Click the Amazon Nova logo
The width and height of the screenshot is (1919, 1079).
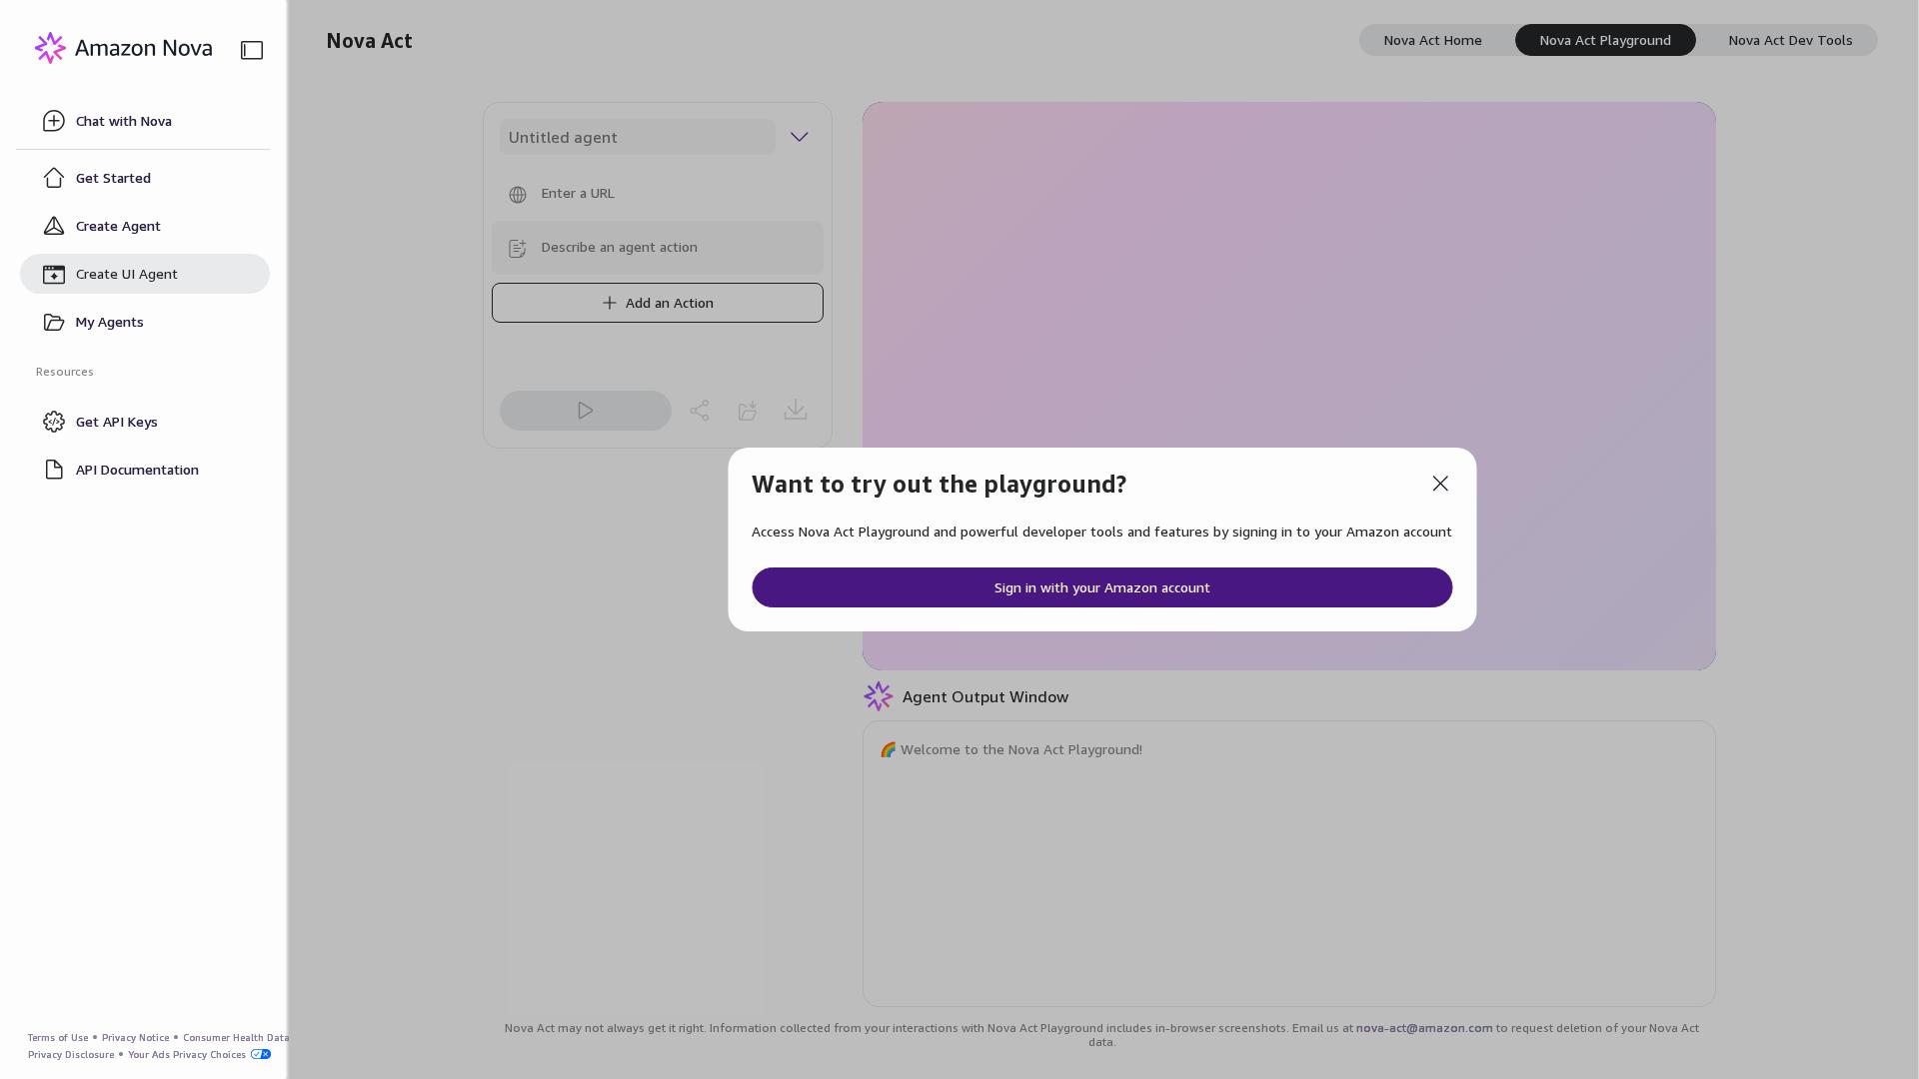click(124, 48)
